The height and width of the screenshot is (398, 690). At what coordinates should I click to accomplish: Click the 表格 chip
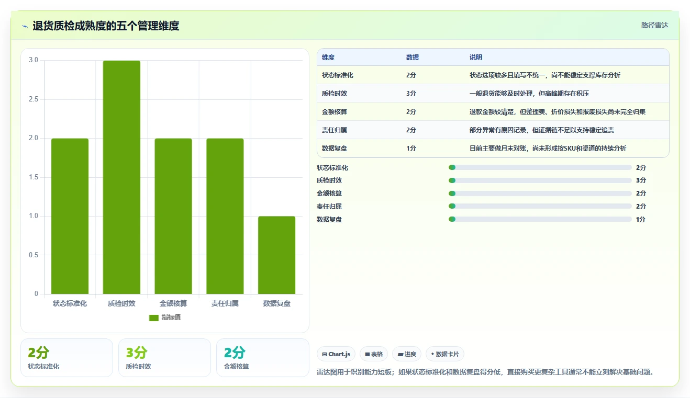[x=374, y=354]
